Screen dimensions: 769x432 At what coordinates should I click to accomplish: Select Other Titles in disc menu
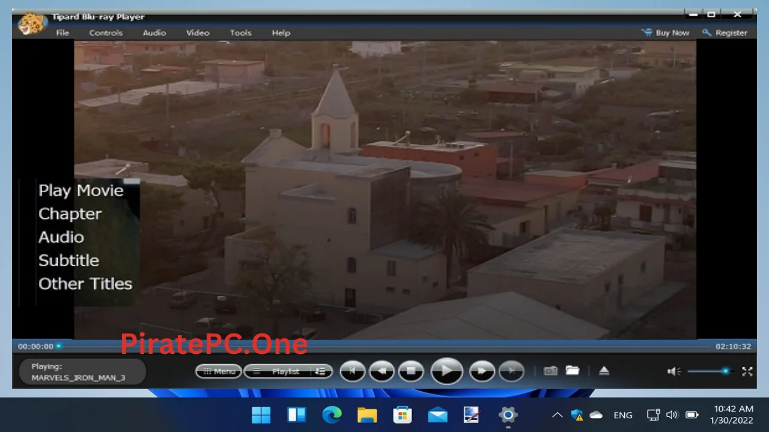point(85,284)
